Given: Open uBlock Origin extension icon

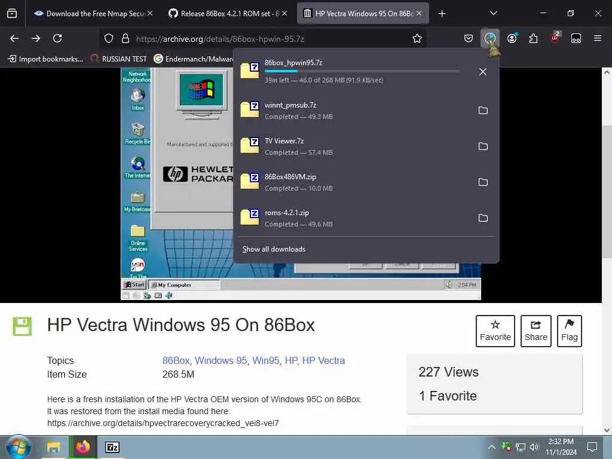Looking at the screenshot, I should pos(555,38).
